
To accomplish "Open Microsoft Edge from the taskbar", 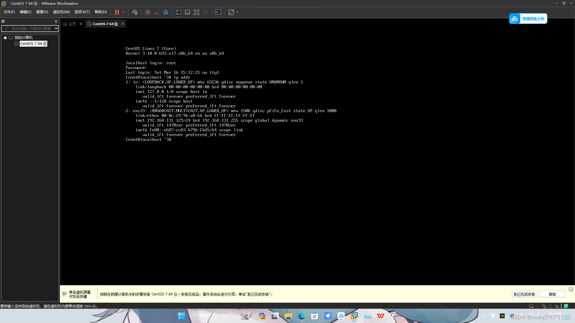I will pyautogui.click(x=301, y=316).
